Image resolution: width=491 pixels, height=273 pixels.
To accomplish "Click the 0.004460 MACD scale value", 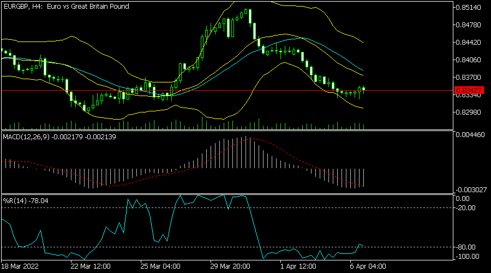I will pos(471,134).
